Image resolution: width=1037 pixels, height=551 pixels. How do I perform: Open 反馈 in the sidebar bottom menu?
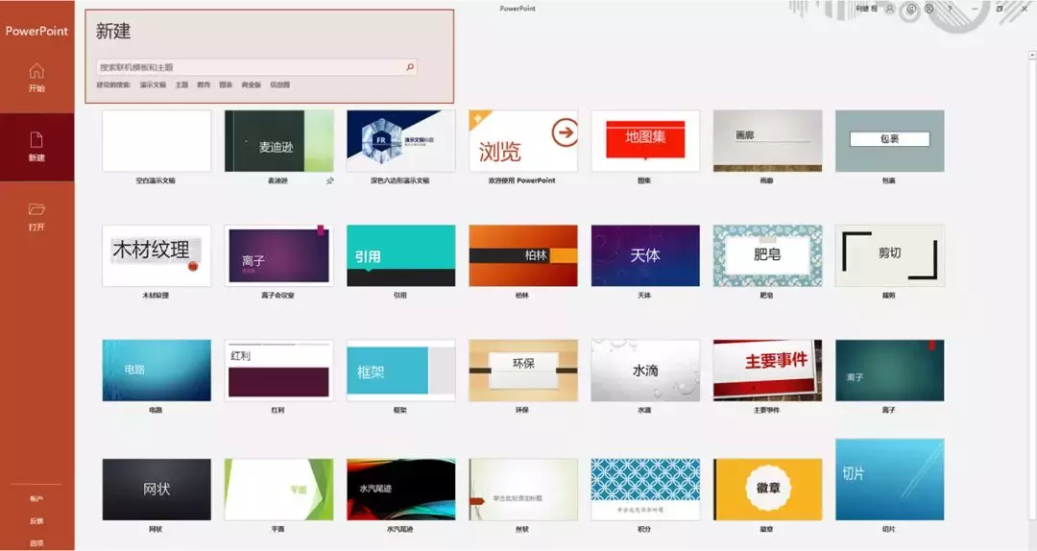36,520
